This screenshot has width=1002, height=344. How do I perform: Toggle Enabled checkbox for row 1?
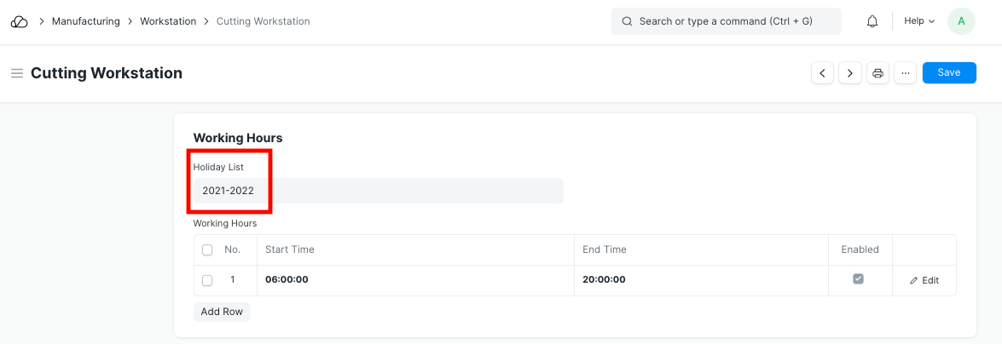(x=859, y=279)
